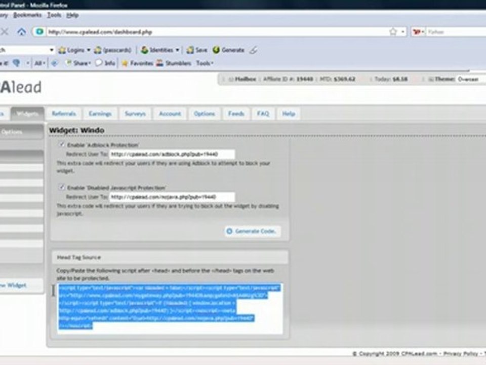Open the toolbar search field dropdown arrow
The width and height of the screenshot is (486, 365).
click(x=52, y=50)
